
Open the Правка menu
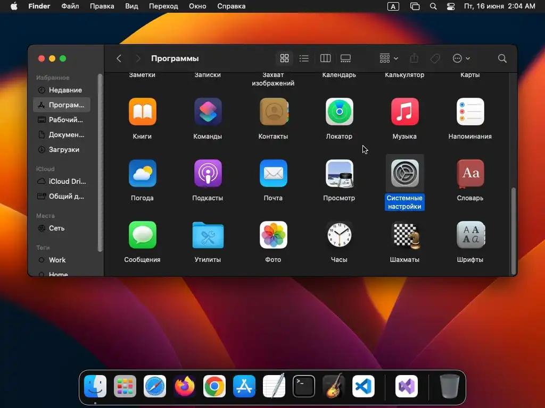[x=102, y=6]
